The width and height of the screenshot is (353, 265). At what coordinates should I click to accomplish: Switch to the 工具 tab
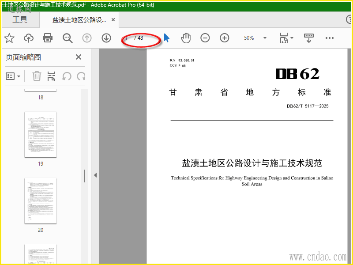[20, 19]
